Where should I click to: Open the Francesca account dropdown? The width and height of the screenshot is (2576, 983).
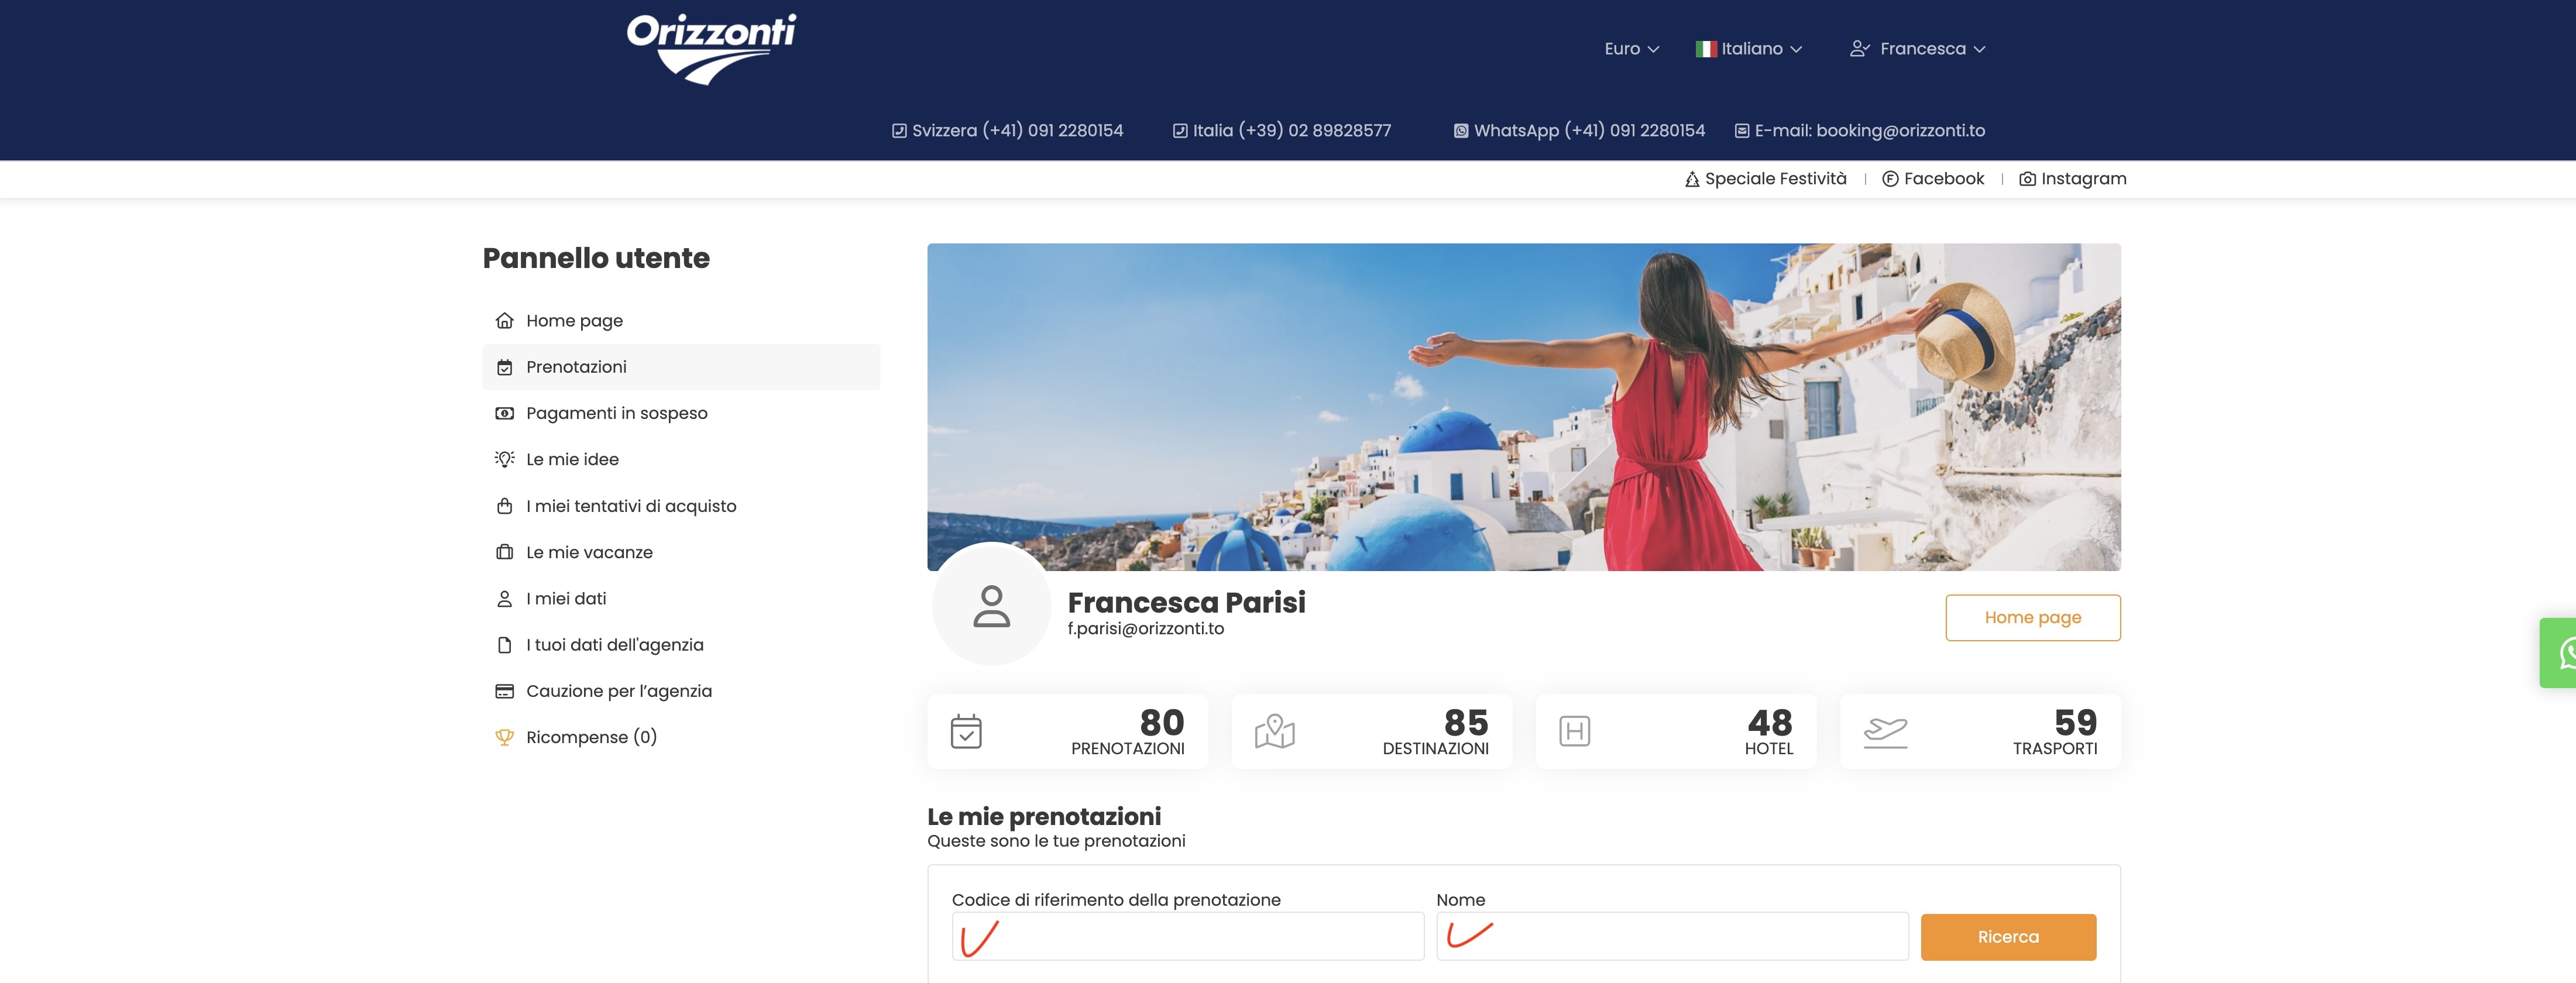point(1917,49)
